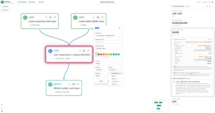Screen dimensions: 215x113
Task: Click the Right table orders field
Action: click(x=101, y=76)
